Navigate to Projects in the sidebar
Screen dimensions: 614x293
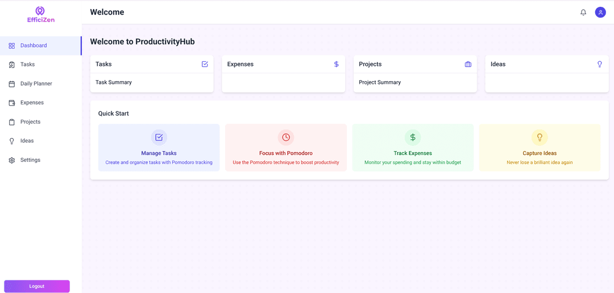pos(30,122)
